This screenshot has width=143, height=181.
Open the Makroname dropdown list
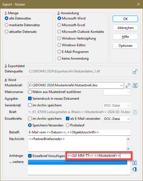pos(117,92)
